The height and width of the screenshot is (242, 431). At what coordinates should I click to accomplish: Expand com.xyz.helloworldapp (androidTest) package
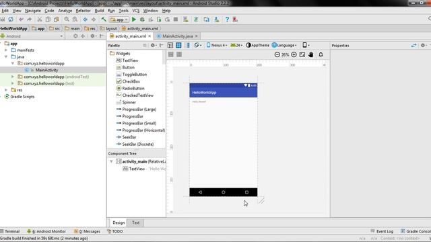tap(13, 77)
